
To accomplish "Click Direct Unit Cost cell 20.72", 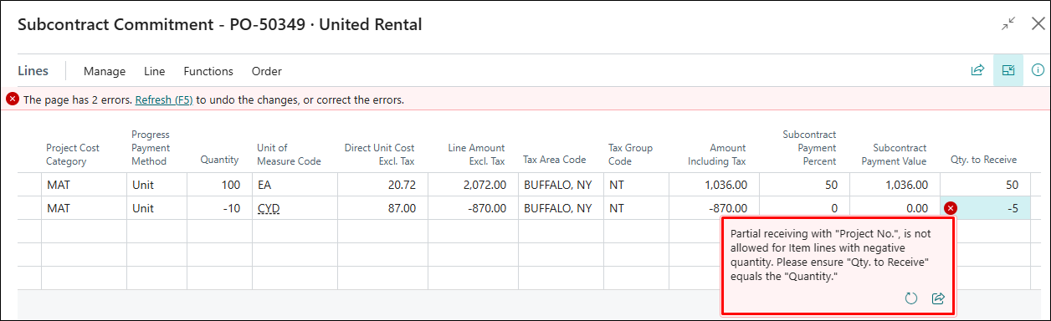I will [382, 185].
